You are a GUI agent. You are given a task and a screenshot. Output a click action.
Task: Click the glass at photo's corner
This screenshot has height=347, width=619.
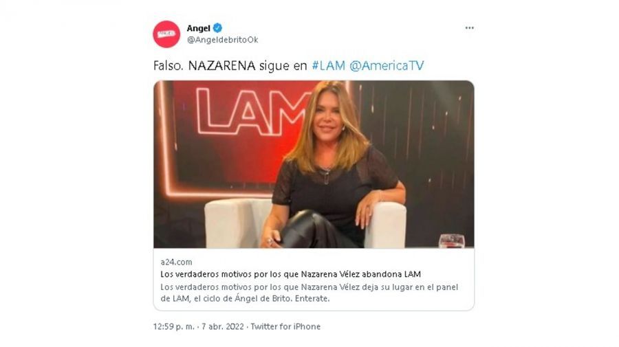[452, 241]
